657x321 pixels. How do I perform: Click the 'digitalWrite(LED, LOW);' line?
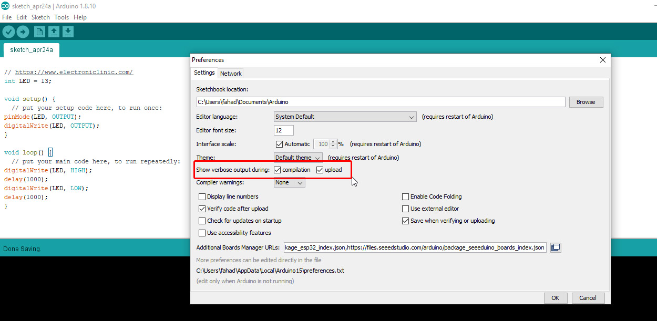click(46, 188)
